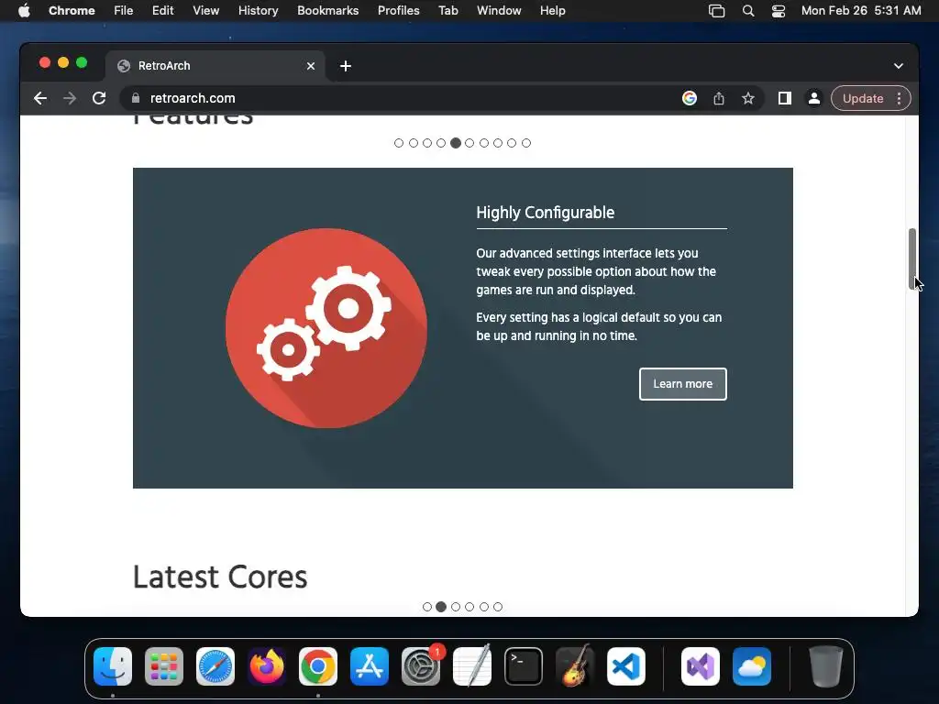Open App Store from the Dock

(370, 666)
